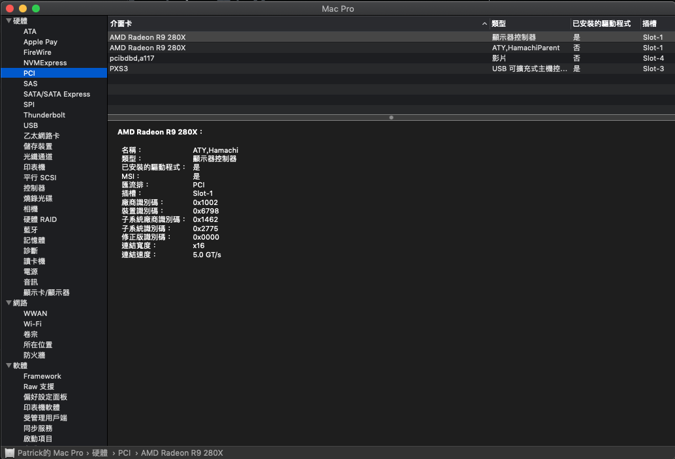Select 受管理用戶端 in the sidebar
This screenshot has height=459, width=675.
[45, 418]
